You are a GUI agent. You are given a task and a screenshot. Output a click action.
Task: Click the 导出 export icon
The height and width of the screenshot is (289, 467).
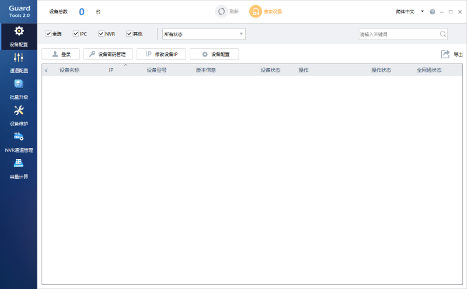click(445, 54)
